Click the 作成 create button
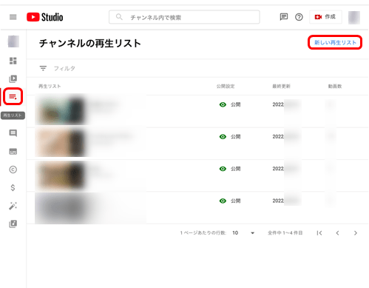Screen dimensions: 369x288 325,17
